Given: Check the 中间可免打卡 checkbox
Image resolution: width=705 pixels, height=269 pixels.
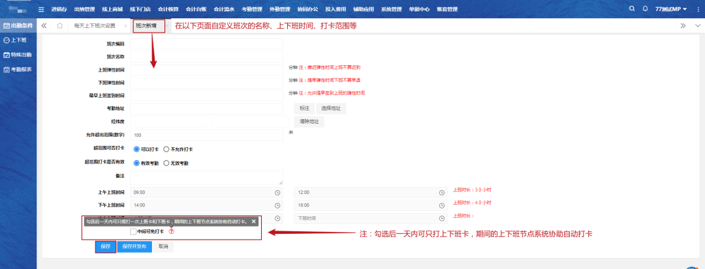Looking at the screenshot, I should (133, 231).
